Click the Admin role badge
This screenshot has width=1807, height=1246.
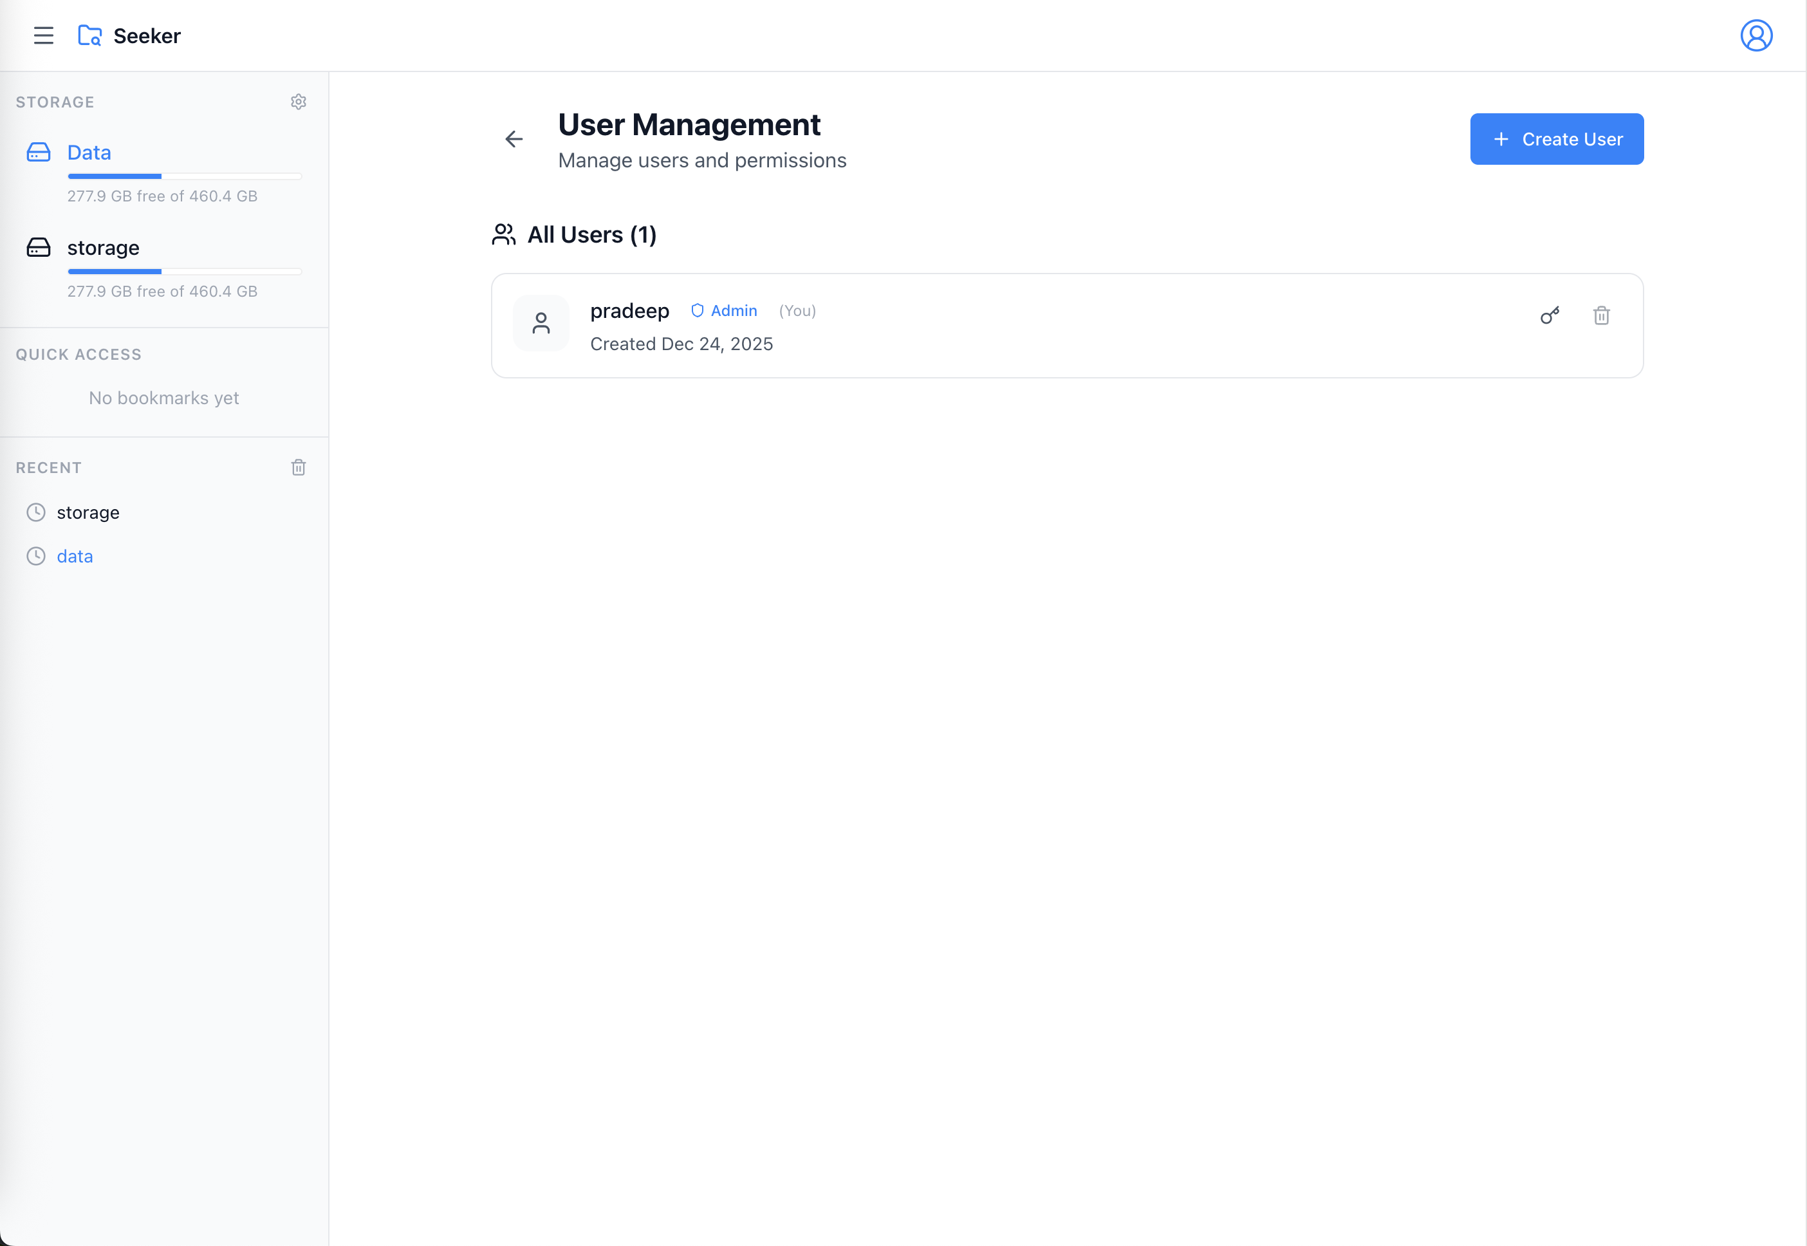[x=725, y=311]
